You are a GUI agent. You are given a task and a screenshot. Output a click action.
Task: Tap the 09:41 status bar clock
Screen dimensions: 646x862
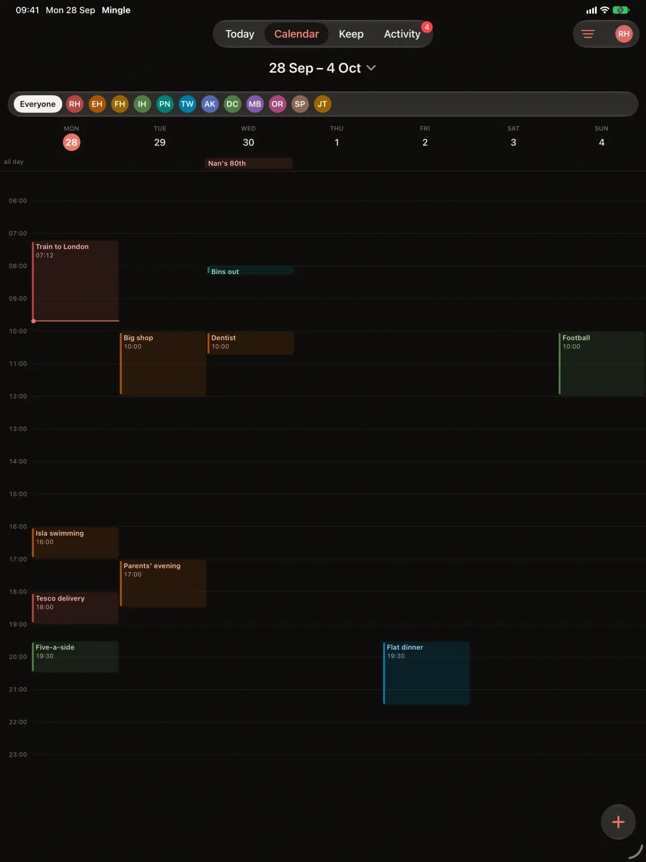coord(27,10)
